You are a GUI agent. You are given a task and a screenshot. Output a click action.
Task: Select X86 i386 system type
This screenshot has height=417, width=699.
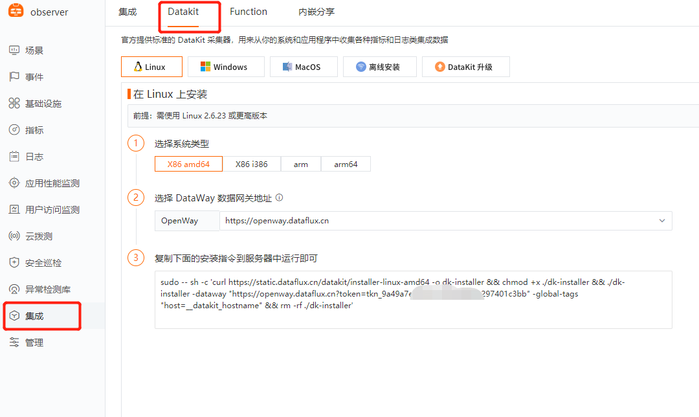tap(251, 164)
